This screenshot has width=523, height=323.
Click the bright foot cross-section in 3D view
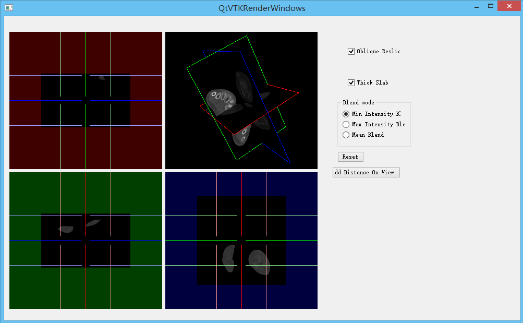tap(221, 100)
